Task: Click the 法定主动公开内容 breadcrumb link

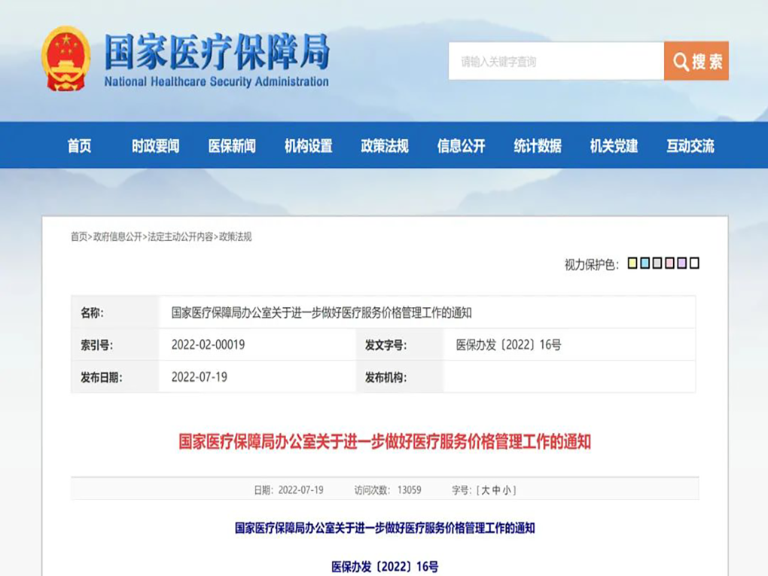Action: pos(180,237)
